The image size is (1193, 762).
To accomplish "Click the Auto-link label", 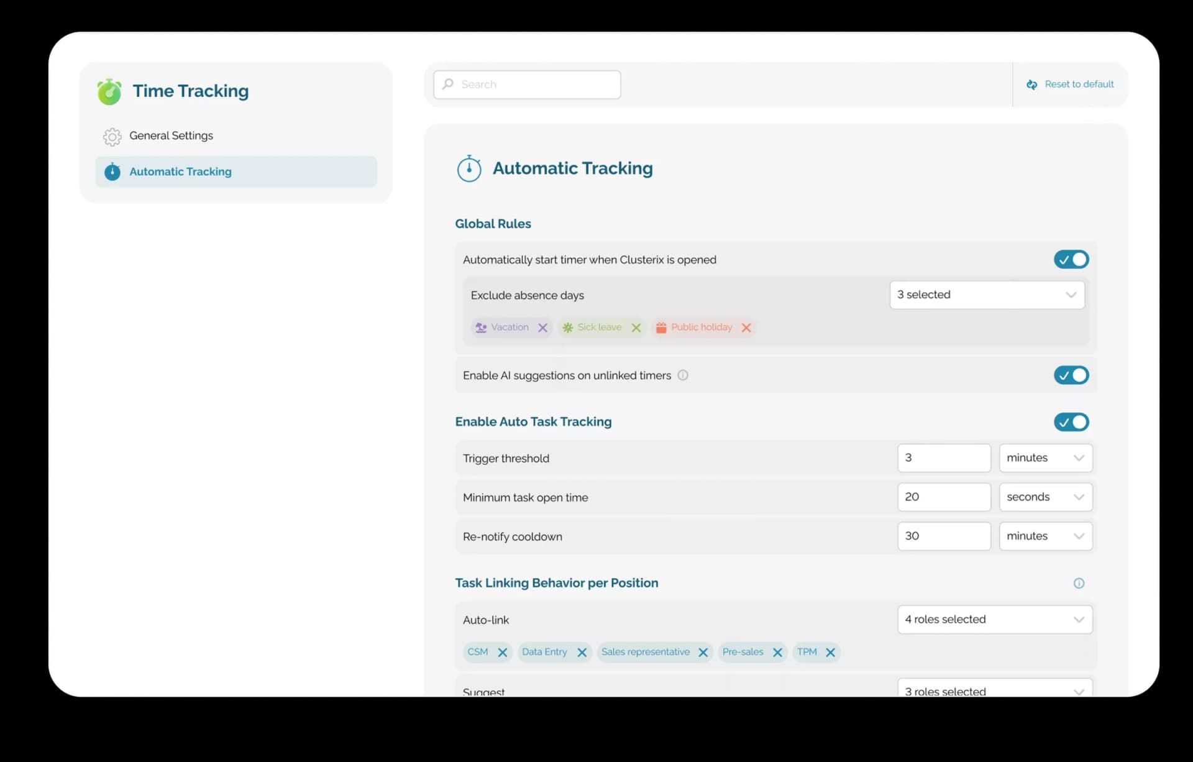I will coord(485,620).
